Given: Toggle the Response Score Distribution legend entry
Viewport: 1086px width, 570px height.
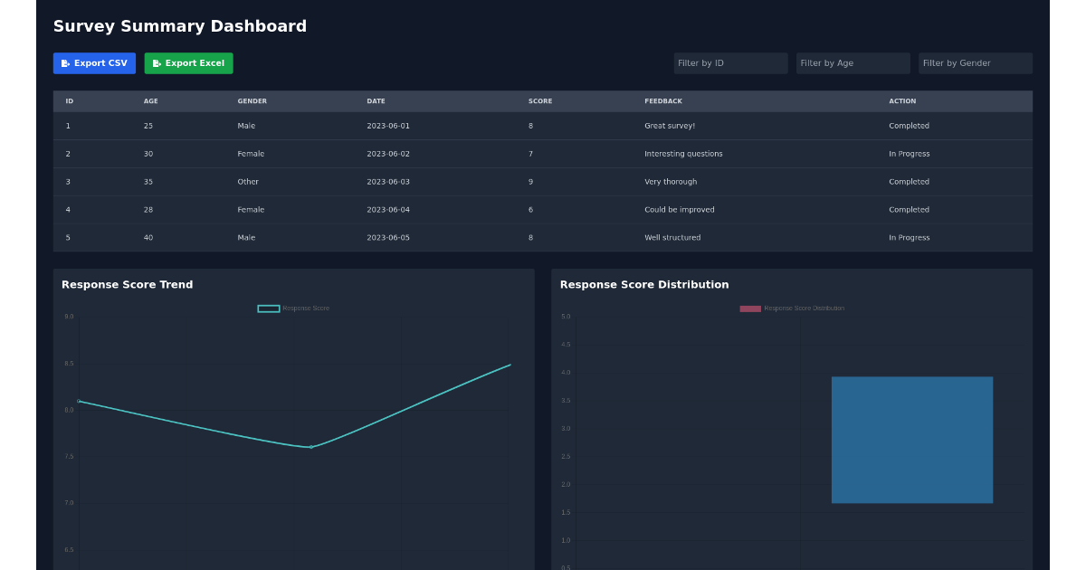Looking at the screenshot, I should tap(793, 308).
